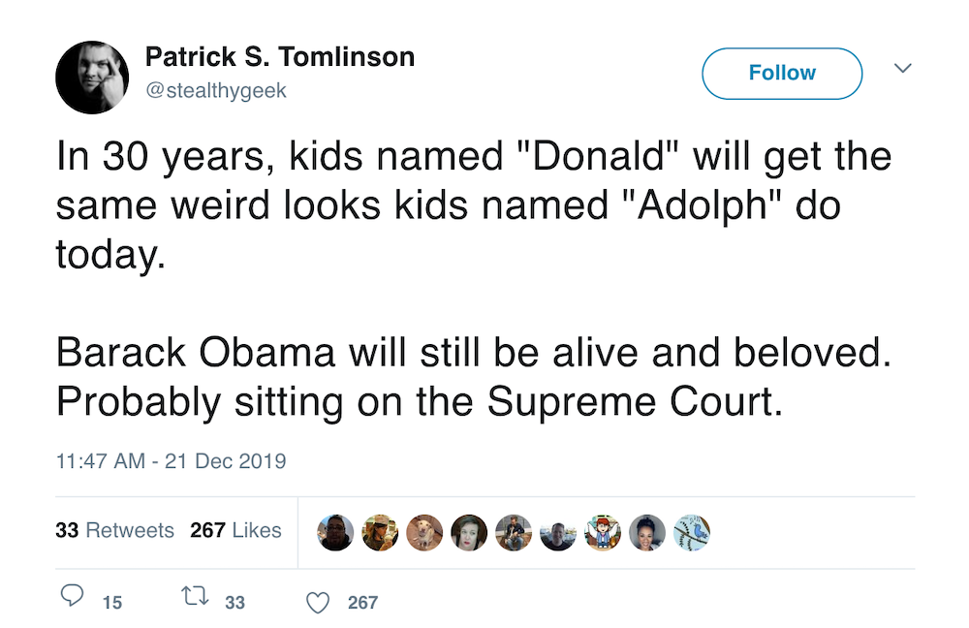The width and height of the screenshot is (969, 628).
Task: Click the cartoon character avatar among likers
Action: (x=602, y=532)
